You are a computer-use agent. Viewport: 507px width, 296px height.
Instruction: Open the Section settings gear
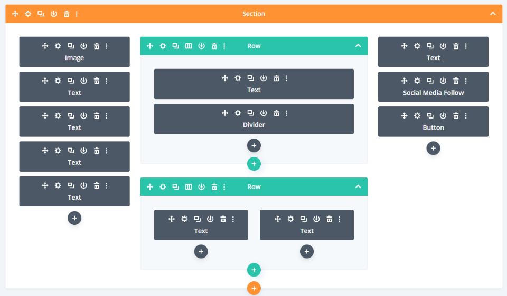28,14
